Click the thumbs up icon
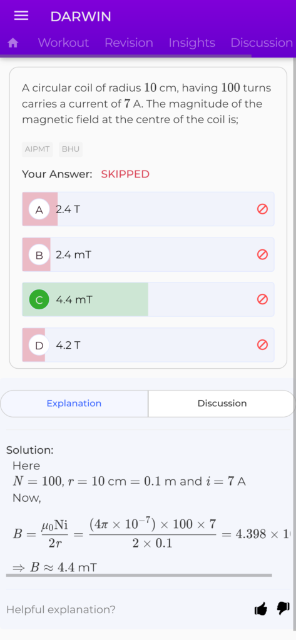 click(260, 609)
